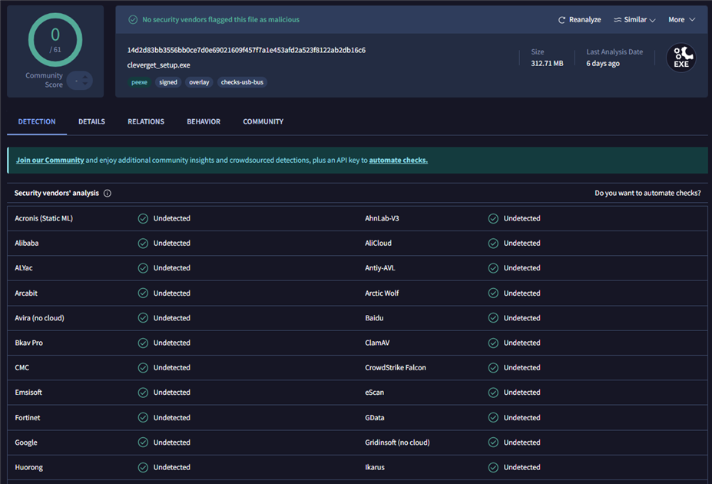Click the 'CrowdStrike Falcon' vendor name
Screen dimensions: 712x484
click(396, 368)
